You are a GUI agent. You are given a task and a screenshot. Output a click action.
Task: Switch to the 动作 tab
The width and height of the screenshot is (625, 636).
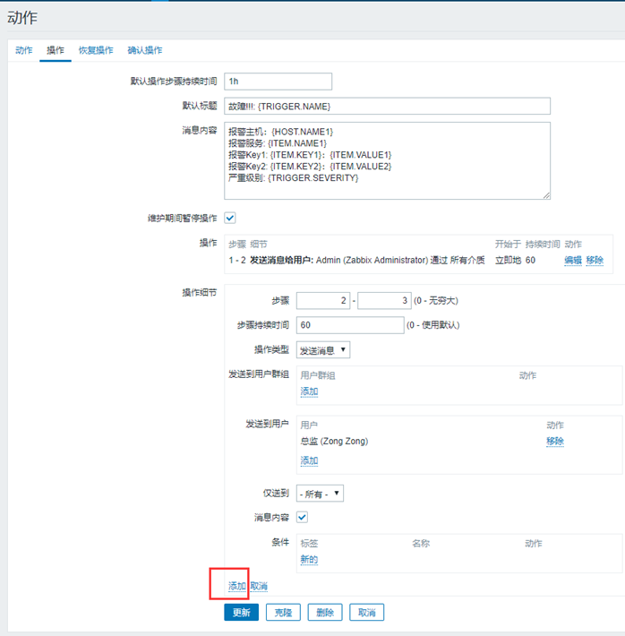pyautogui.click(x=23, y=50)
